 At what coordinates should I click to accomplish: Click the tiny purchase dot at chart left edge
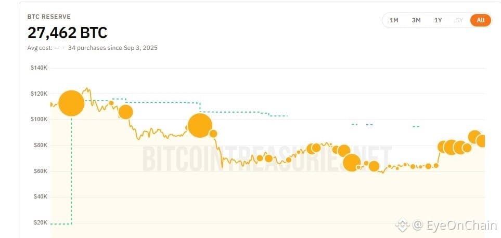pos(51,104)
